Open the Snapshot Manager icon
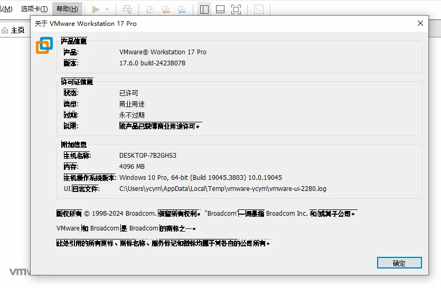The height and width of the screenshot is (288, 441). coord(182,9)
